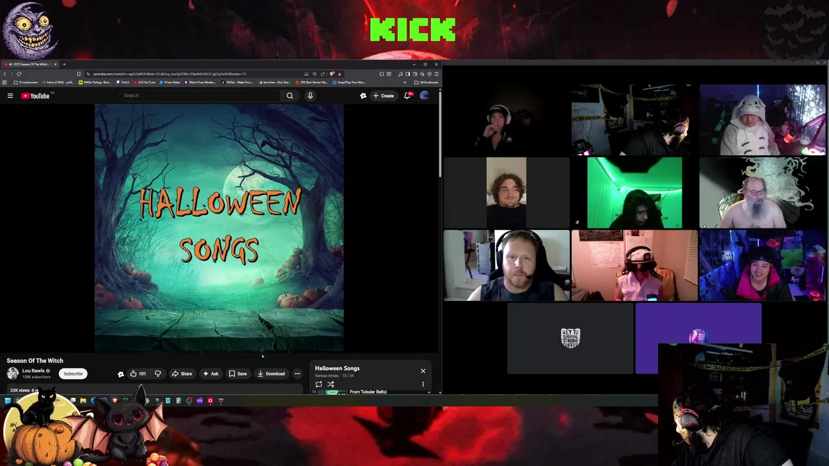Open browser bookmark icon in address bar
This screenshot has width=829, height=466.
pos(79,74)
